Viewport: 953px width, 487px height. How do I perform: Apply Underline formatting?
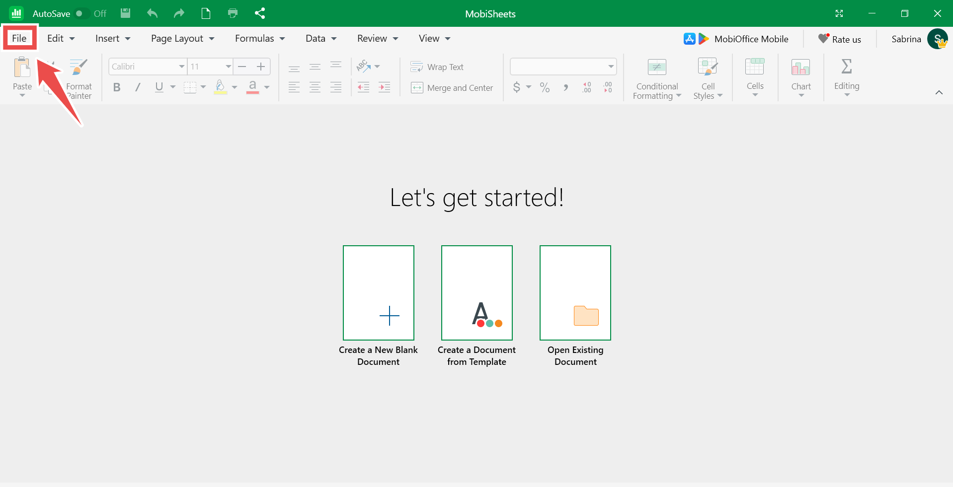(x=159, y=87)
